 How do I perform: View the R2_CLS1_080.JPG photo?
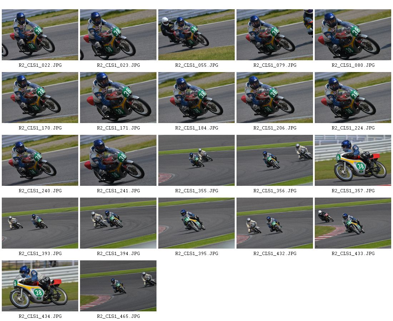tap(353, 35)
